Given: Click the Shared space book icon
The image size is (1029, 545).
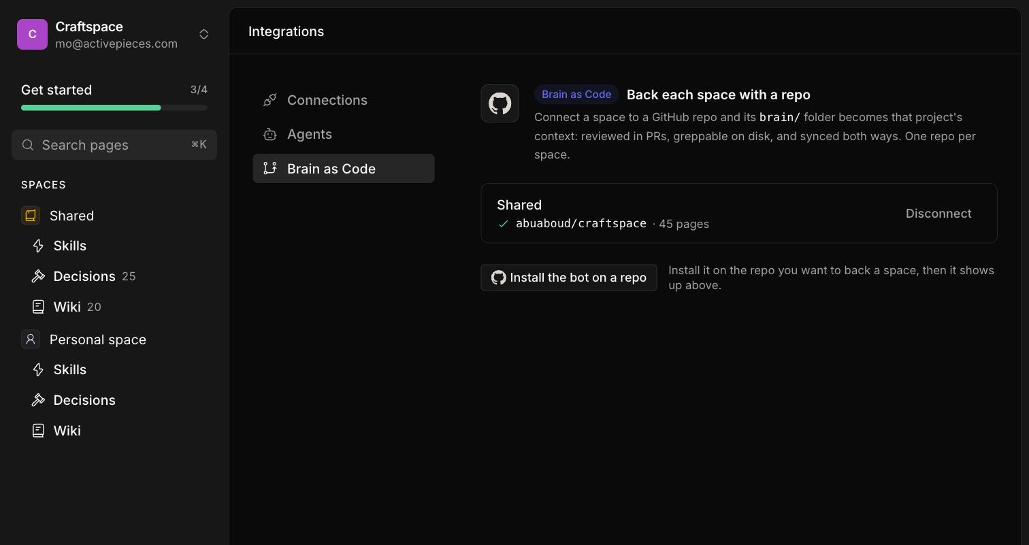Looking at the screenshot, I should 31,216.
